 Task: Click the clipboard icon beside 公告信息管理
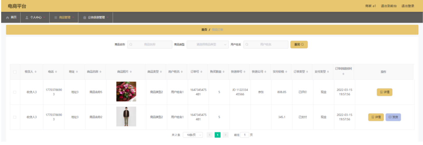[x=85, y=17]
